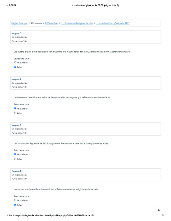171x221 pixels.
Task: Choose Verdadero for Pregunta 2
Action: [x=15, y=108]
